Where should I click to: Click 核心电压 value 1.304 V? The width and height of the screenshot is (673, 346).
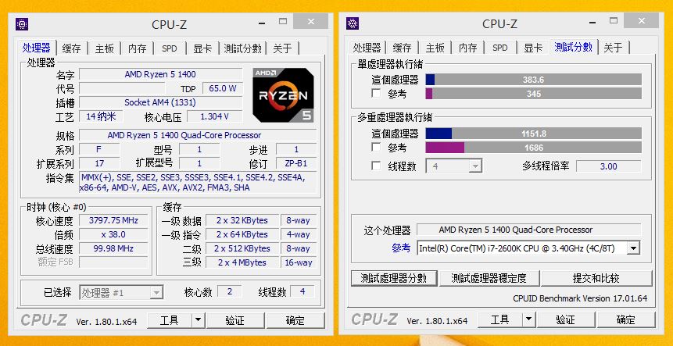coord(214,116)
